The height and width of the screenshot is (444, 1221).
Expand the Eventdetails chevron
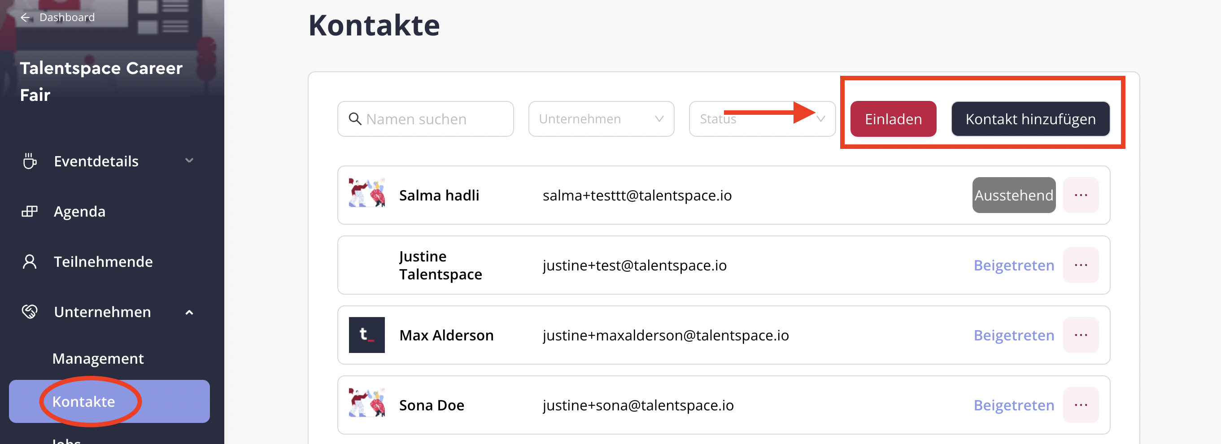point(189,161)
